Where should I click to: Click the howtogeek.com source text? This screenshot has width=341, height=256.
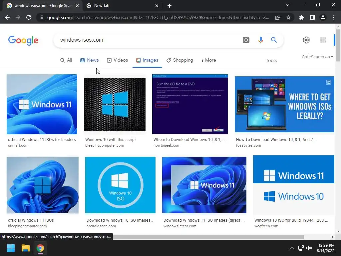click(x=167, y=145)
